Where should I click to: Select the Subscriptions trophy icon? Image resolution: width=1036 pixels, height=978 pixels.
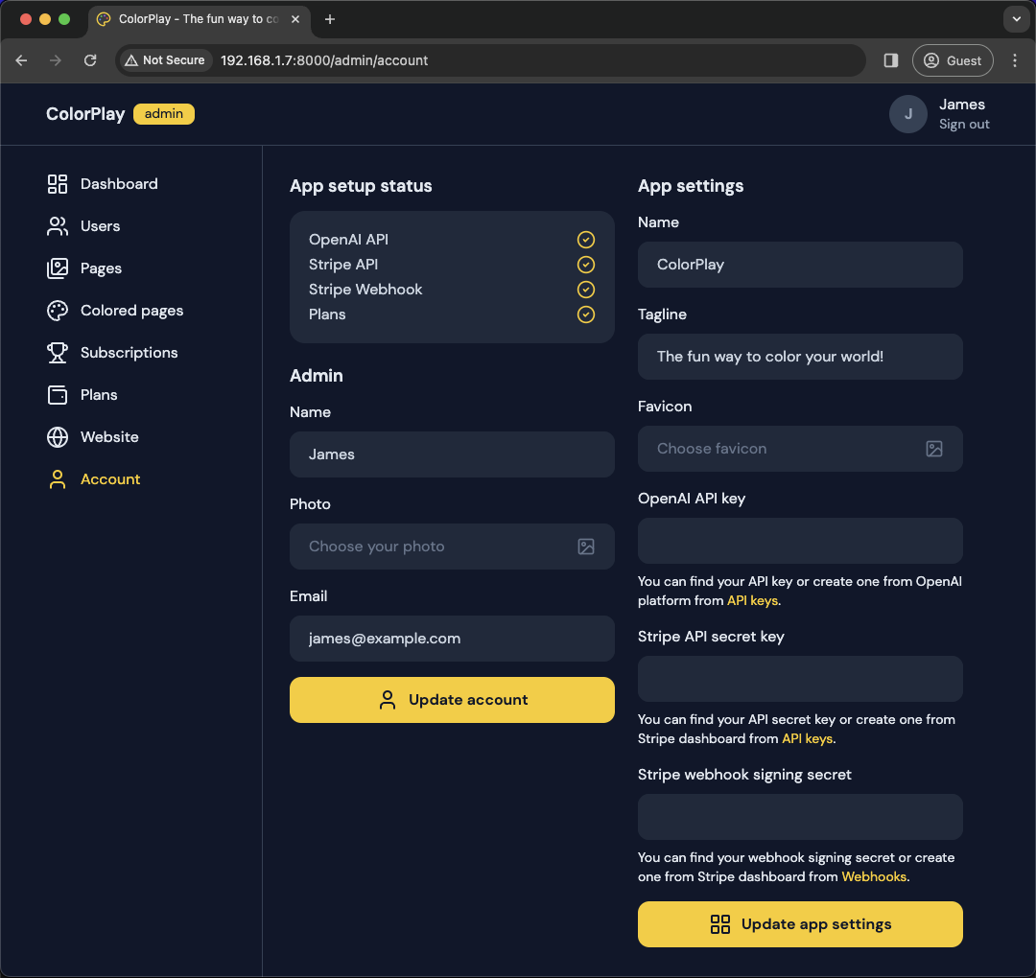pyautogui.click(x=57, y=352)
